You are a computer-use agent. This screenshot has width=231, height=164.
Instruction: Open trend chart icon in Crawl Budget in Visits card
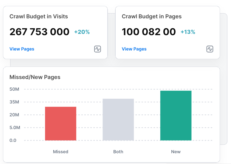[x=97, y=49]
